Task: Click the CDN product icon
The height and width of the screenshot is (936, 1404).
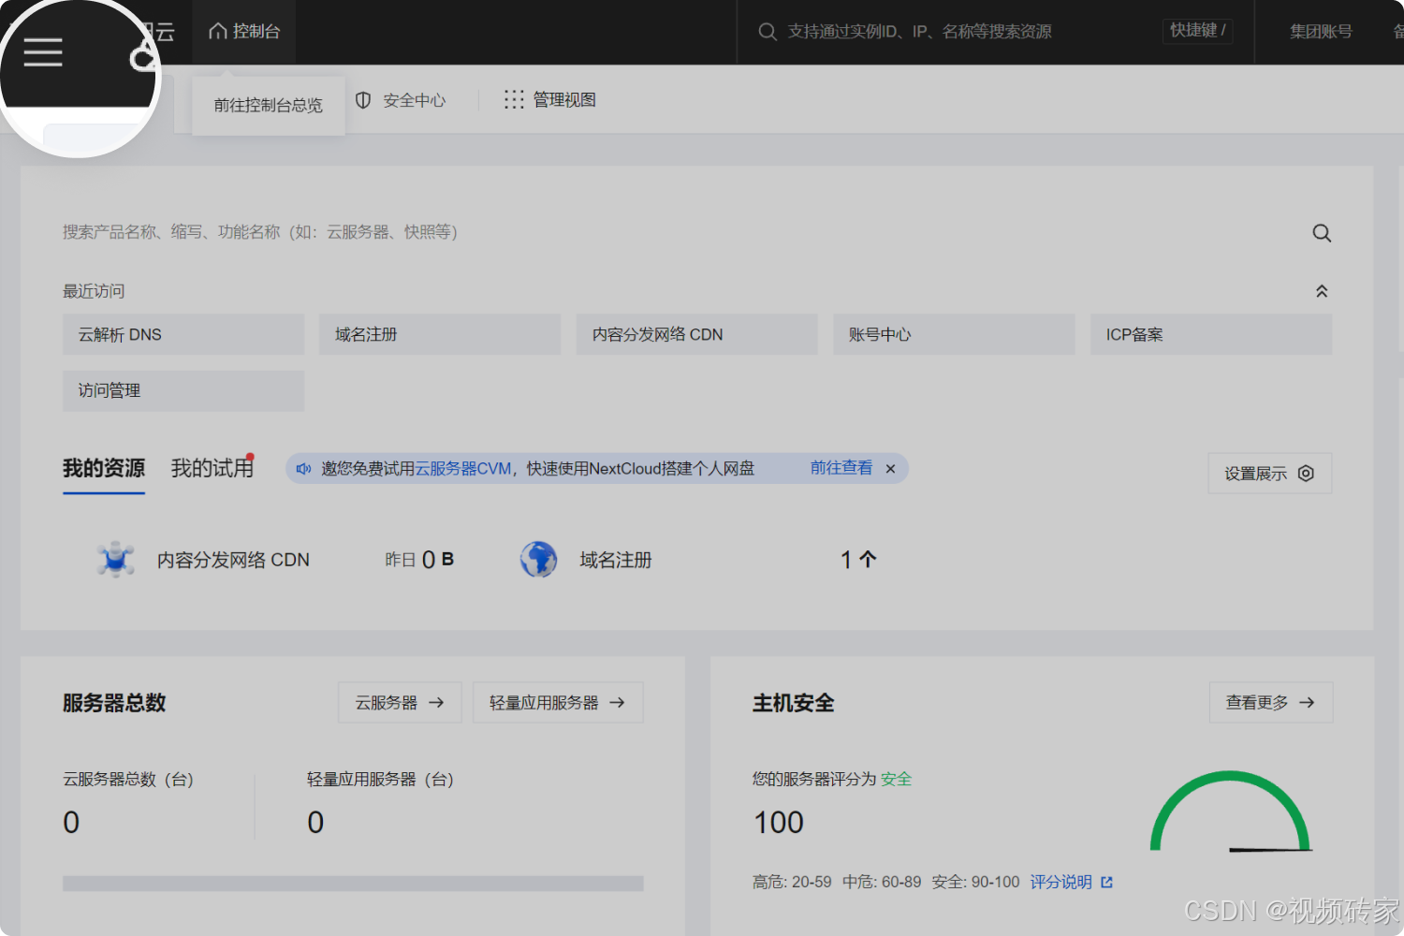Action: pos(116,560)
